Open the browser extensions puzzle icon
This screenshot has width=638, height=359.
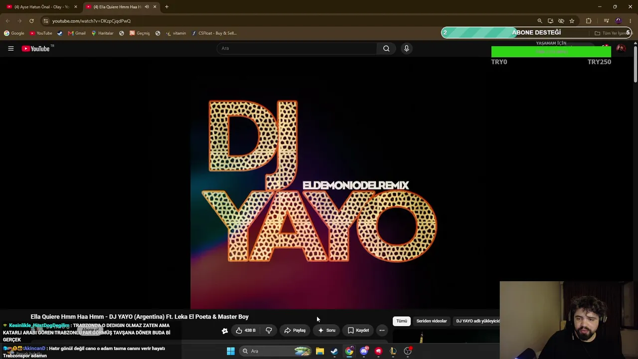(x=589, y=21)
